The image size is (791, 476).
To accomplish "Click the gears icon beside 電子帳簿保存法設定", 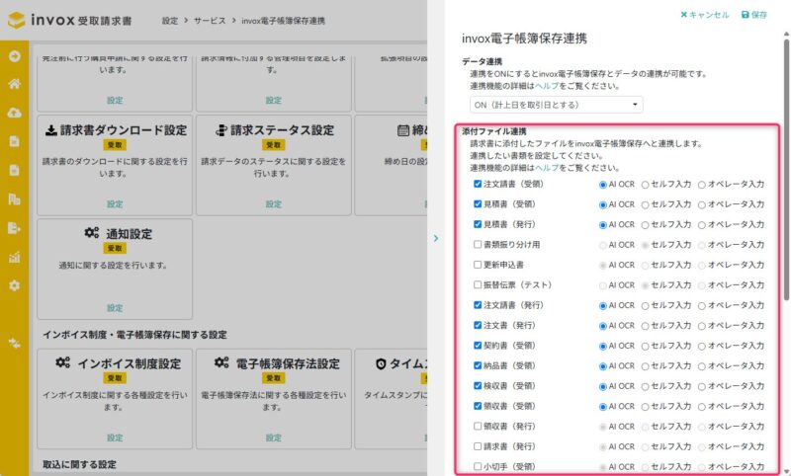I will pyautogui.click(x=221, y=362).
